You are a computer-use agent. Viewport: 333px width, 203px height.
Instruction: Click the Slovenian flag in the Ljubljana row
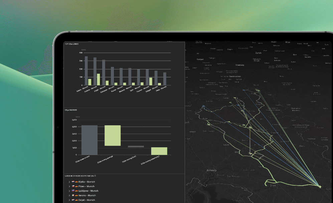73,191
